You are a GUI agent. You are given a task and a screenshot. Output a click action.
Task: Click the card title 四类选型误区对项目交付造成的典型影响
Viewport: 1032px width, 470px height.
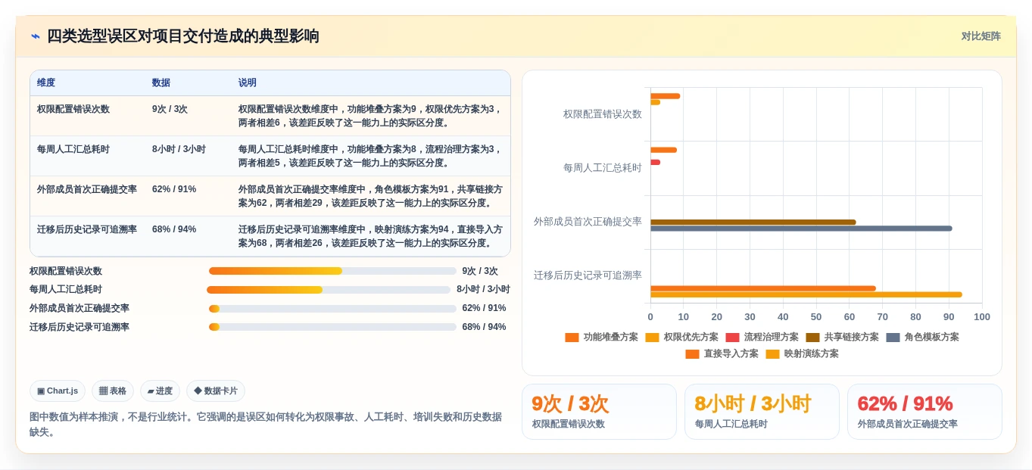pos(183,36)
